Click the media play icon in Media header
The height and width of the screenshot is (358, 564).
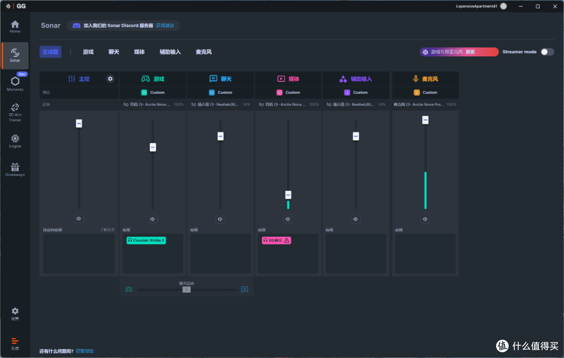[x=281, y=79]
